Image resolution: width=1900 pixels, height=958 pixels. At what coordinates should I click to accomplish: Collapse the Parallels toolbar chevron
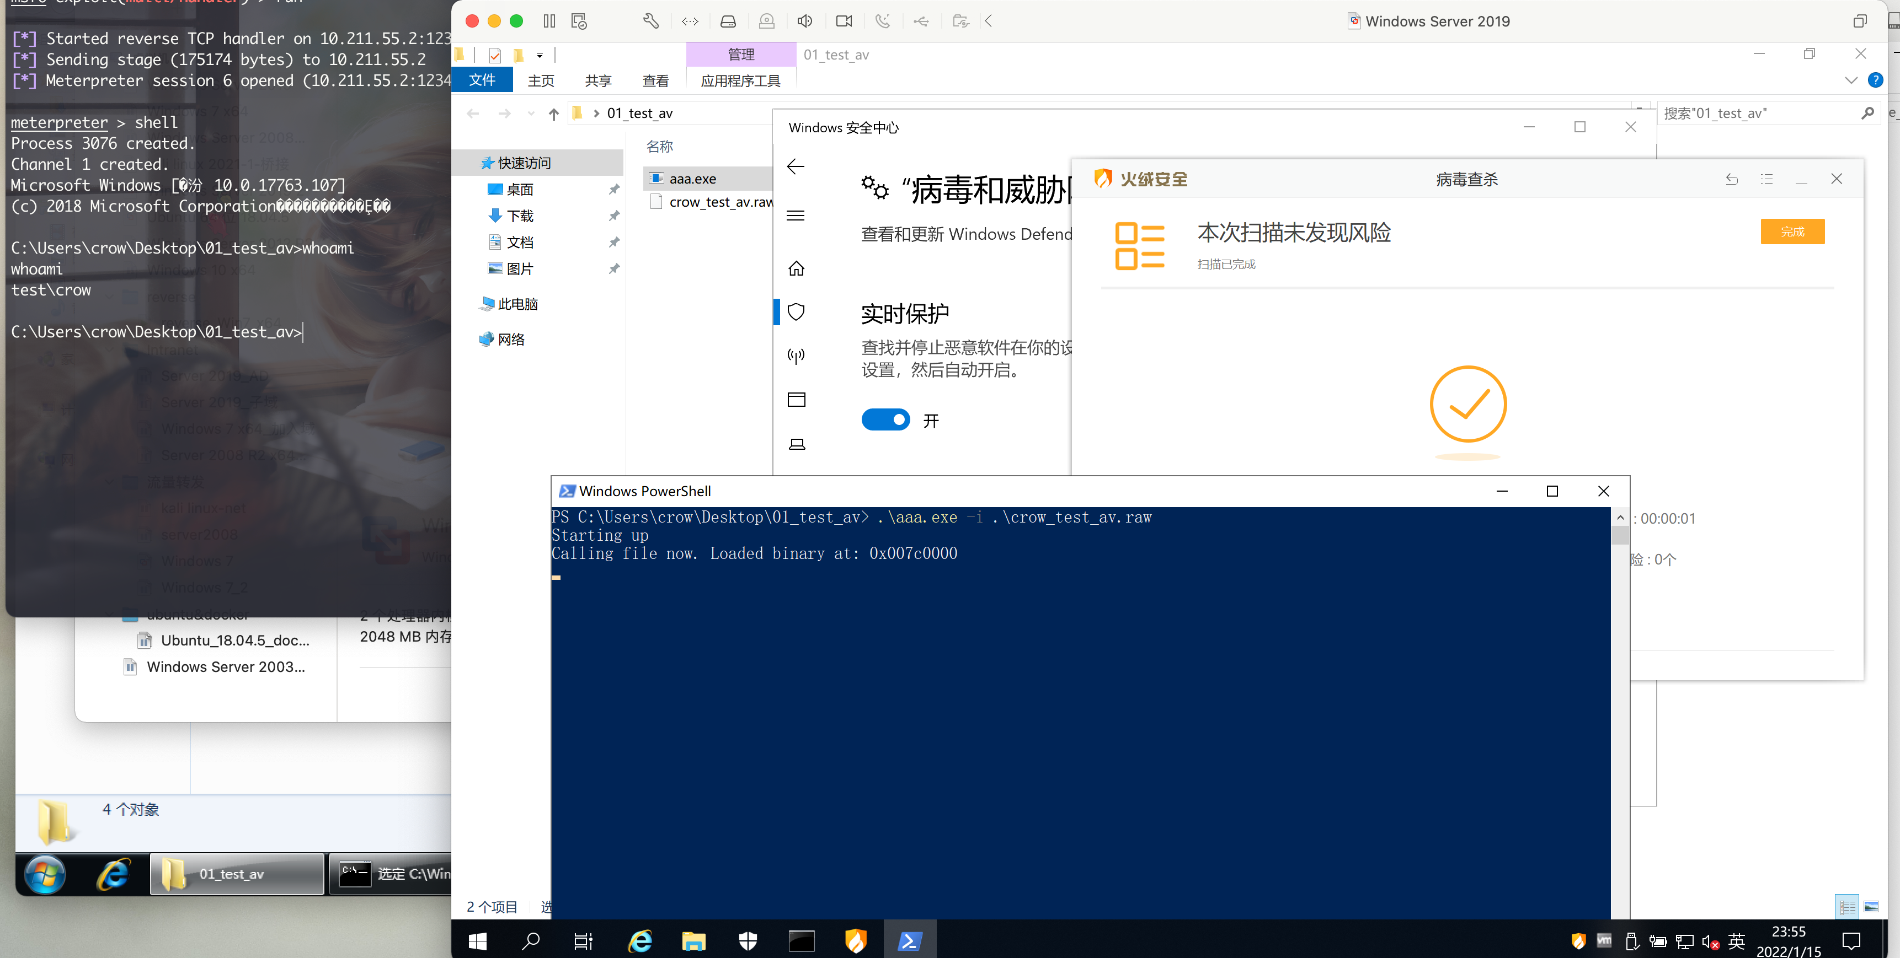[x=989, y=21]
